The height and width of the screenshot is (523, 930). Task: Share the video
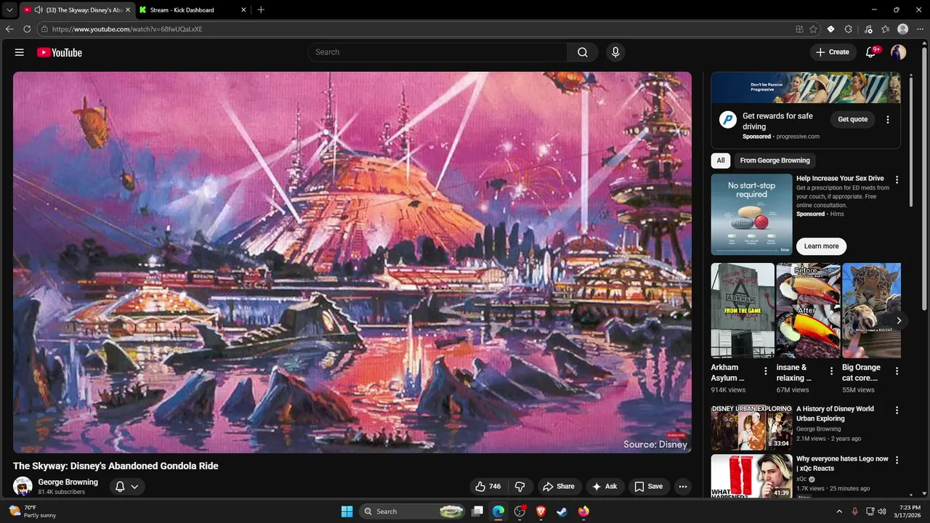tap(558, 487)
